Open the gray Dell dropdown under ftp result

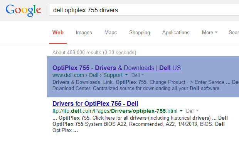click(192, 111)
